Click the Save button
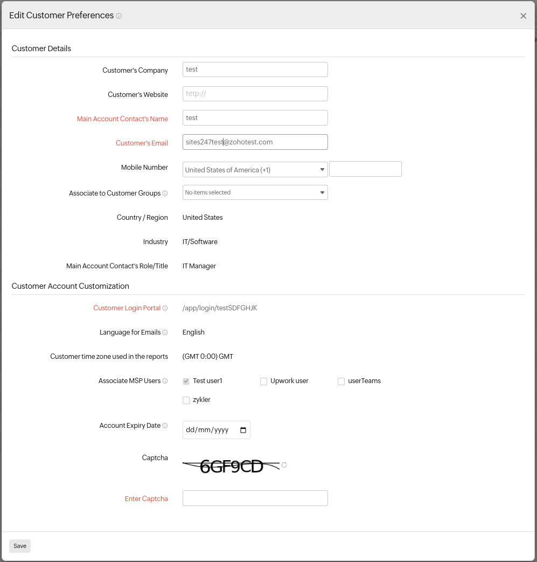Screen dimensions: 537x562 click(19, 546)
